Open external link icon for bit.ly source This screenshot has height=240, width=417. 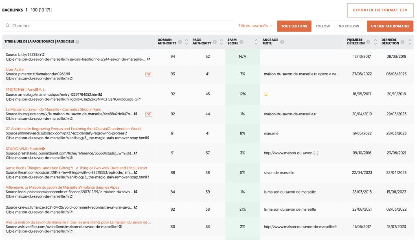point(43,54)
